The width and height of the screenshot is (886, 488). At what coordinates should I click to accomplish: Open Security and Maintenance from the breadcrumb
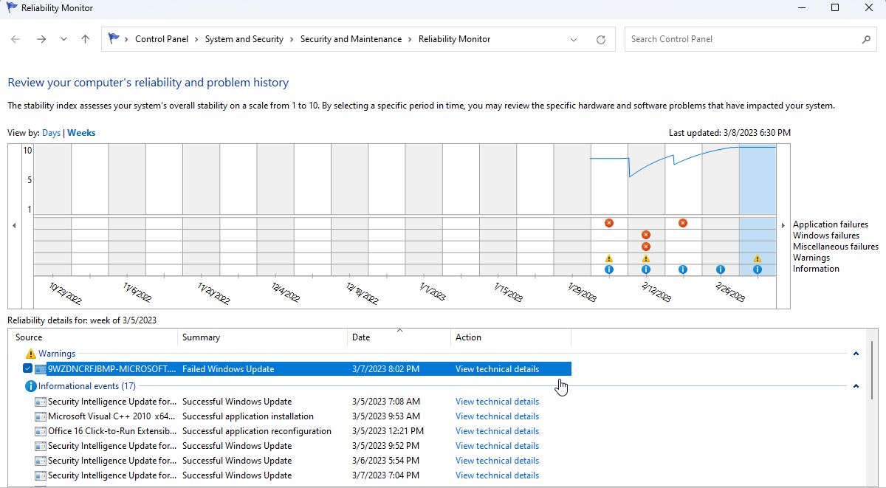(351, 38)
